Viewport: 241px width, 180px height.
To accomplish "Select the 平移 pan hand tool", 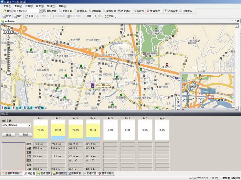I will click(29, 16).
